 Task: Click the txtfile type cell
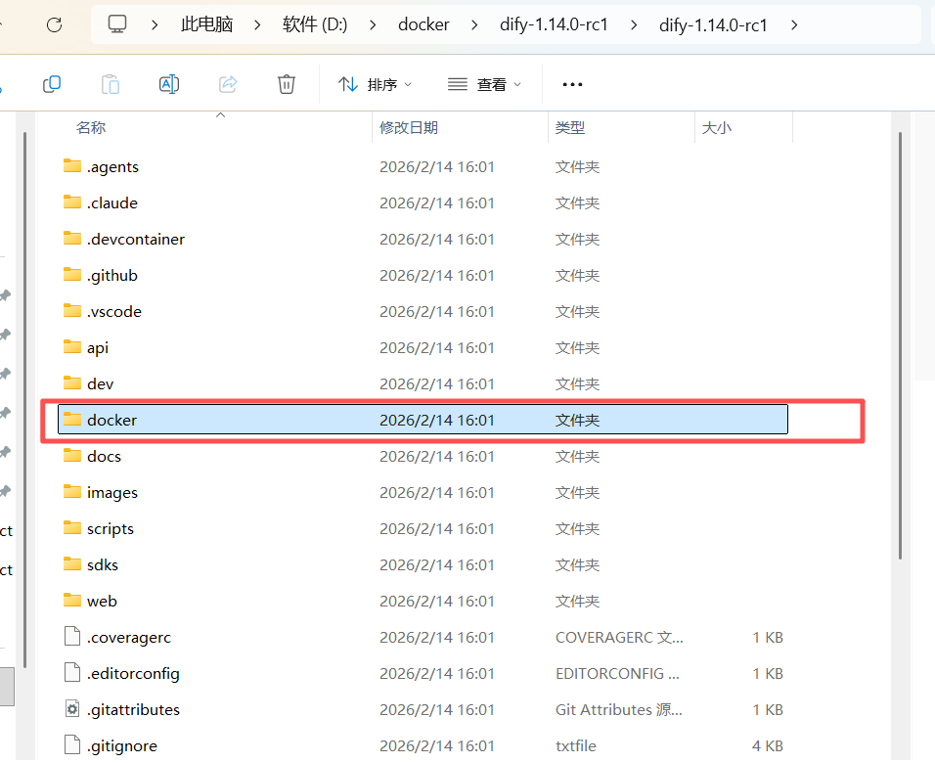point(576,745)
